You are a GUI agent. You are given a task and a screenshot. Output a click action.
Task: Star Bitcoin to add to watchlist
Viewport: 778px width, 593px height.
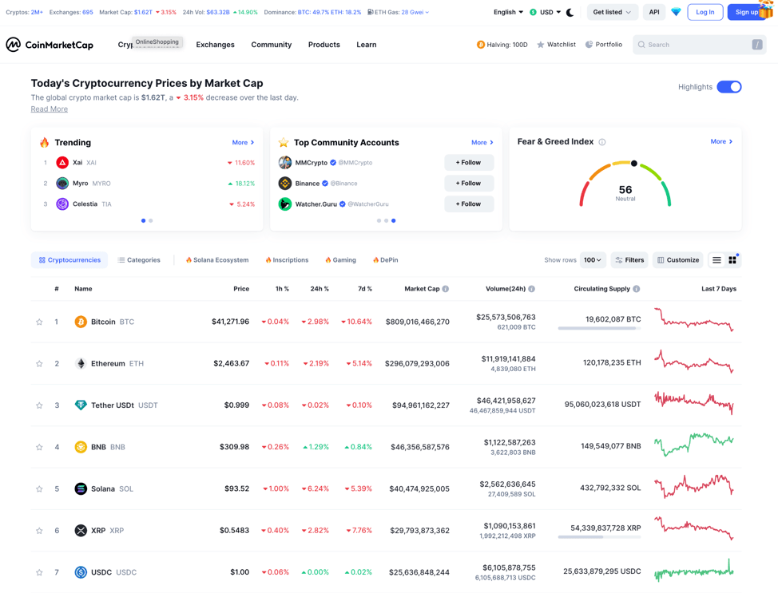(x=39, y=322)
